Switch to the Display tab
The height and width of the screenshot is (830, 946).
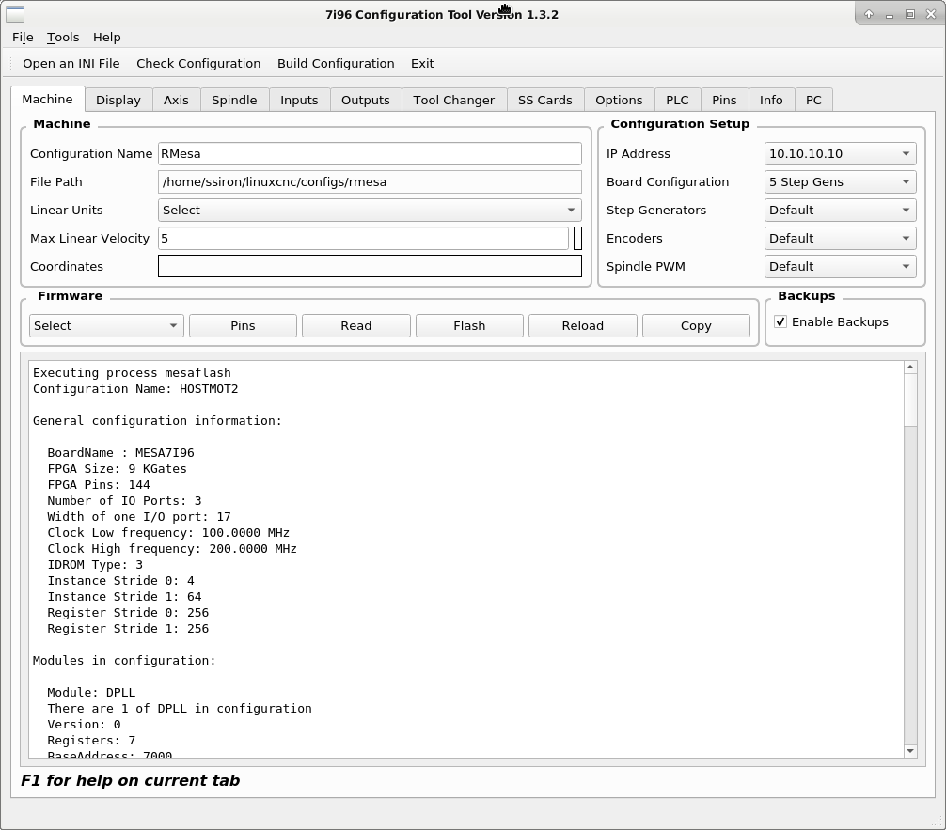[x=118, y=101]
